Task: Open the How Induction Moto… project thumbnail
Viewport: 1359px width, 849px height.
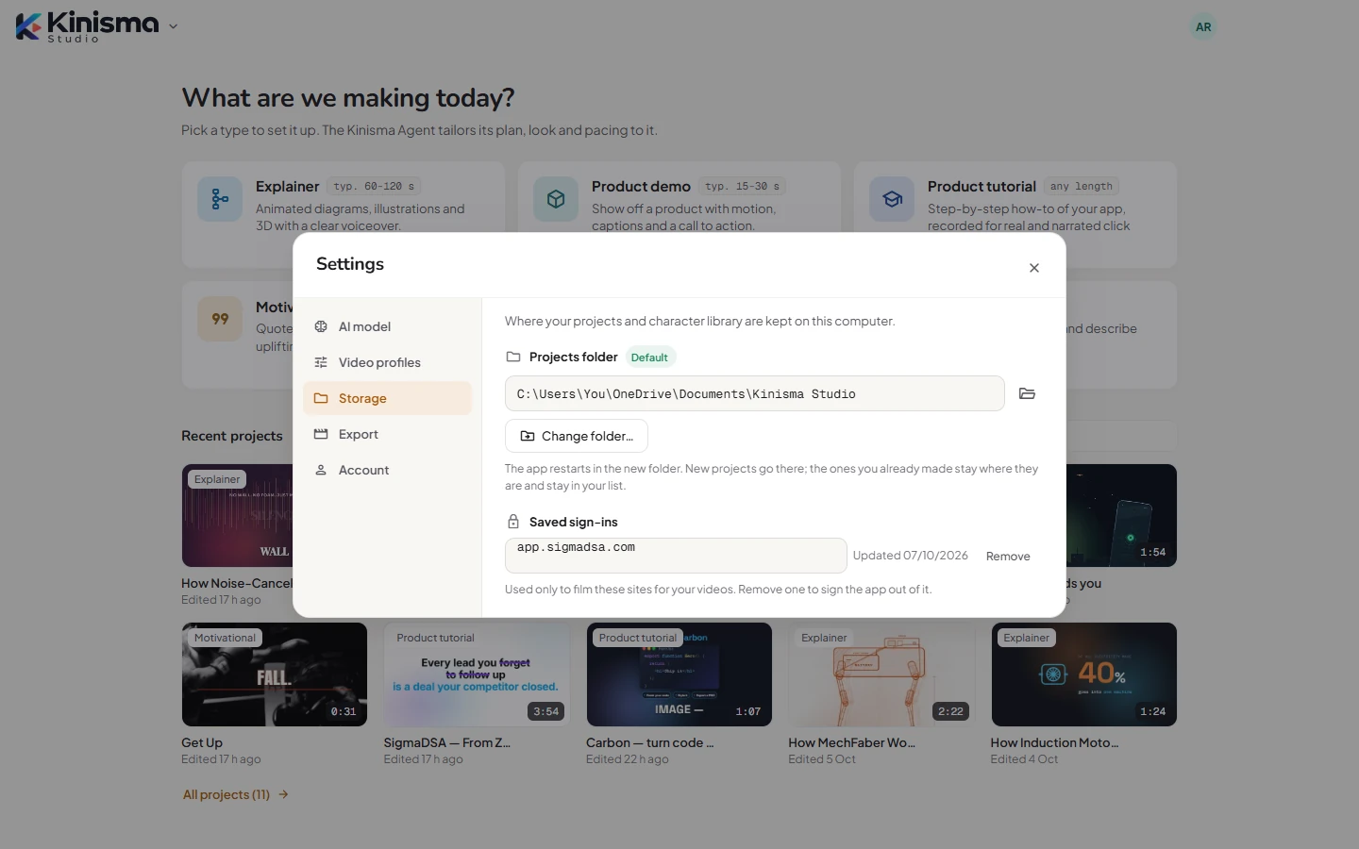Action: click(x=1083, y=674)
